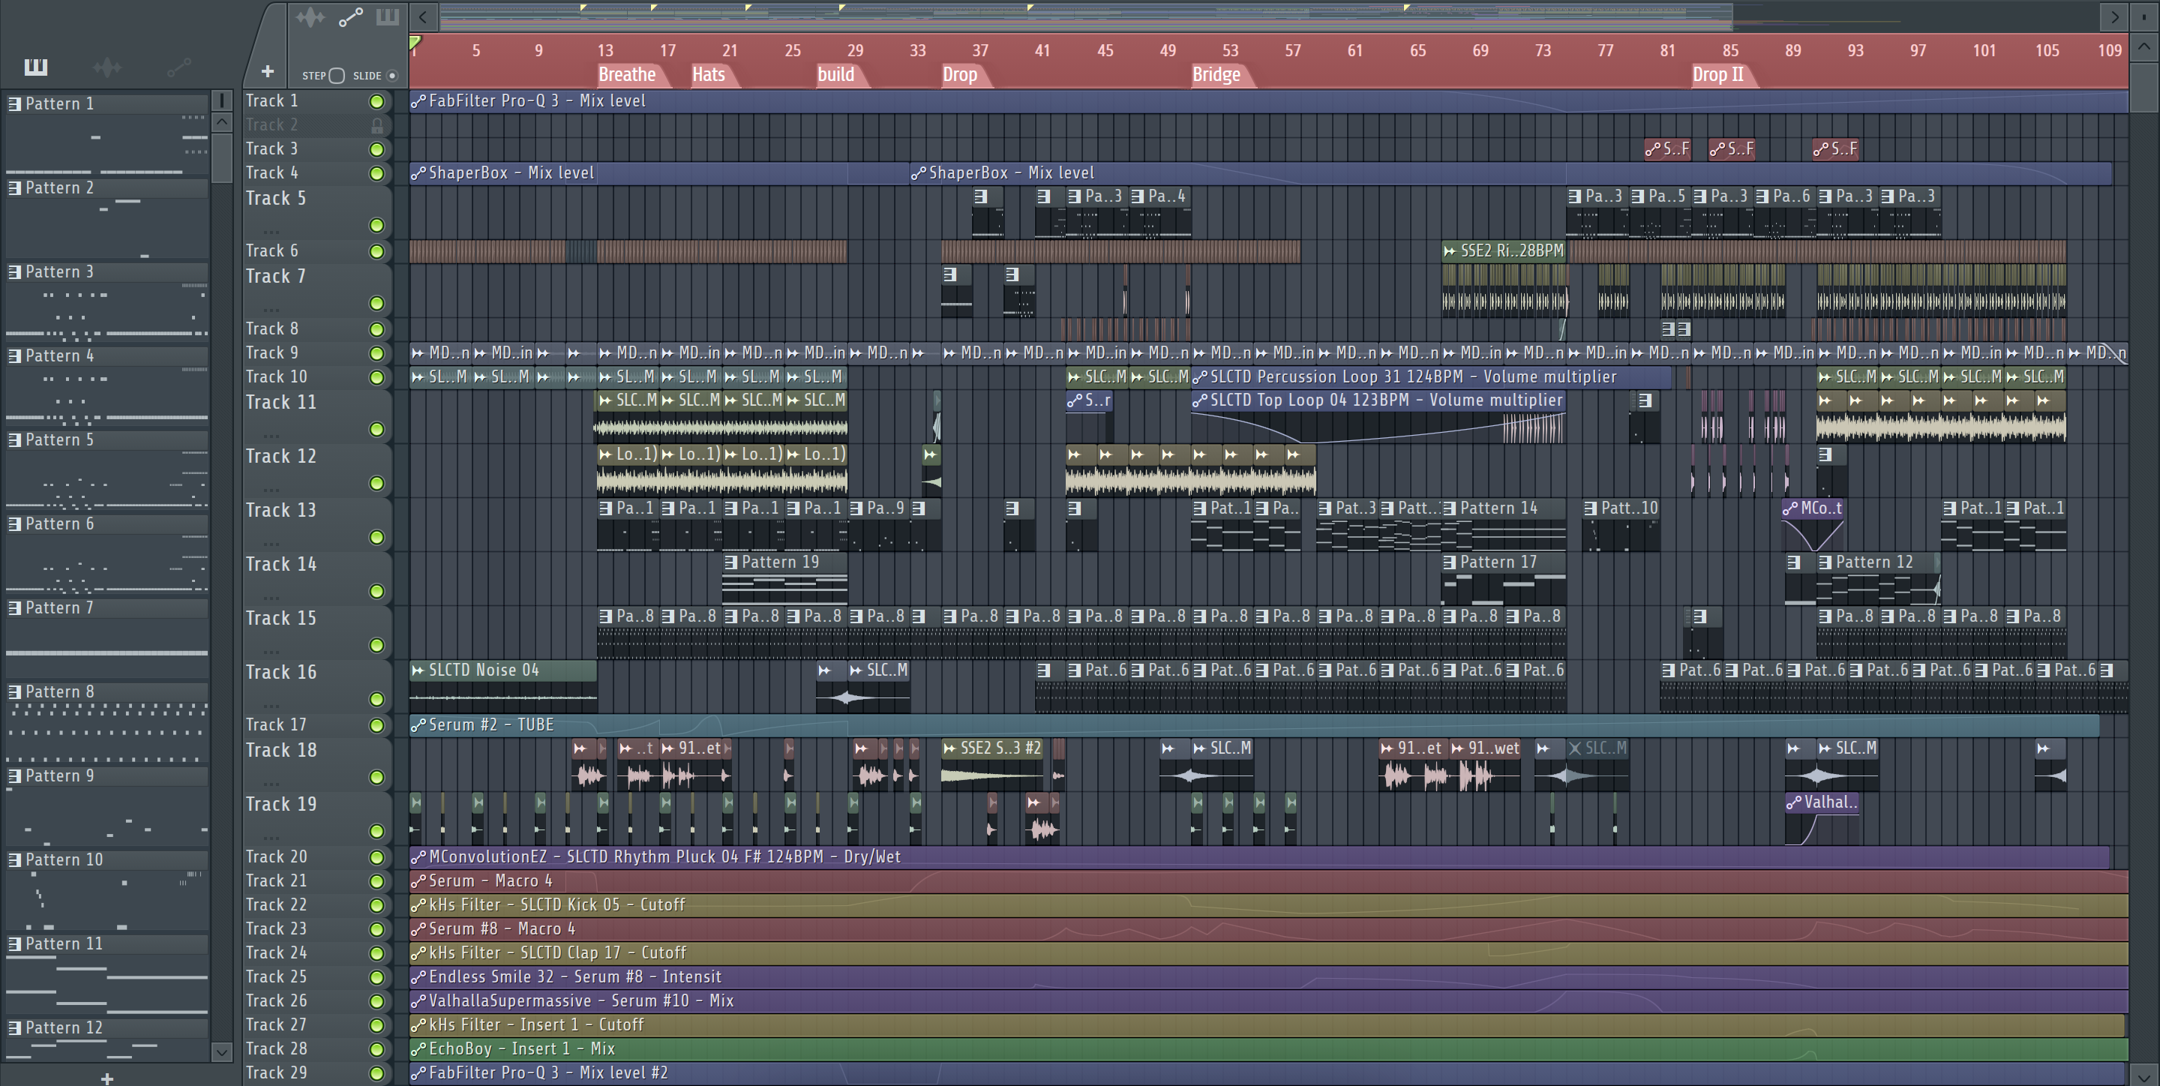The width and height of the screenshot is (2160, 1086).
Task: Show patterns in the picker panel
Action: 35,67
